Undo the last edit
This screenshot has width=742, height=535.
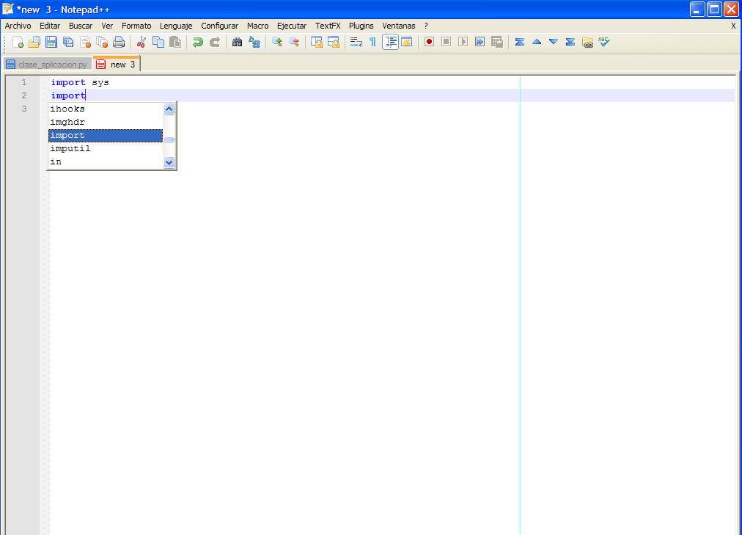tap(197, 42)
